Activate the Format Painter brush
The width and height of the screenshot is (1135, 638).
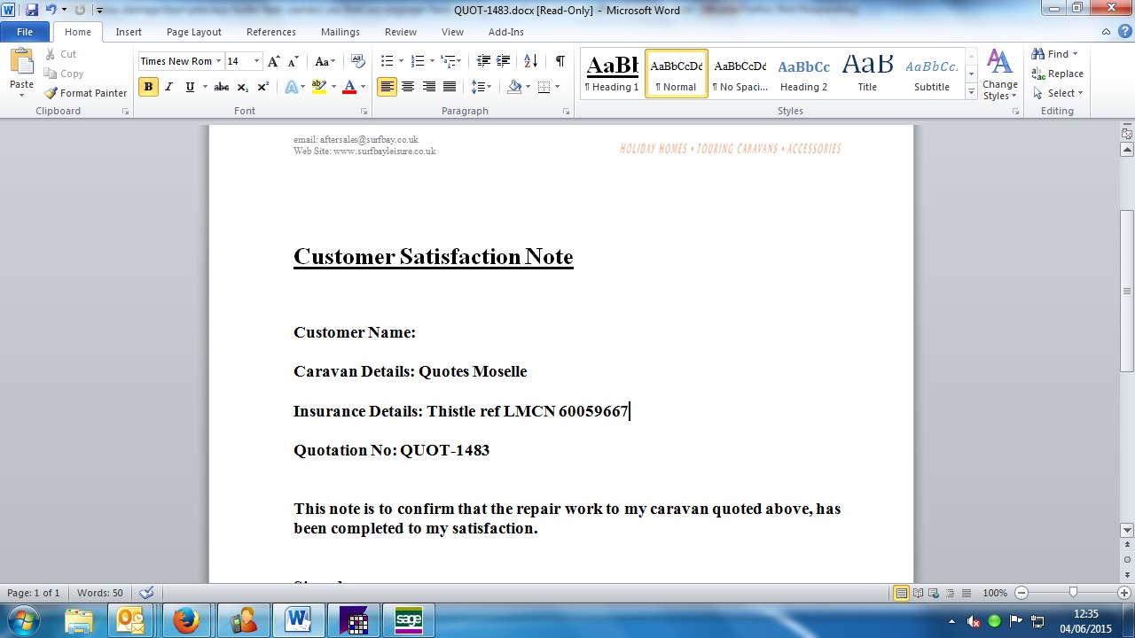pos(86,93)
